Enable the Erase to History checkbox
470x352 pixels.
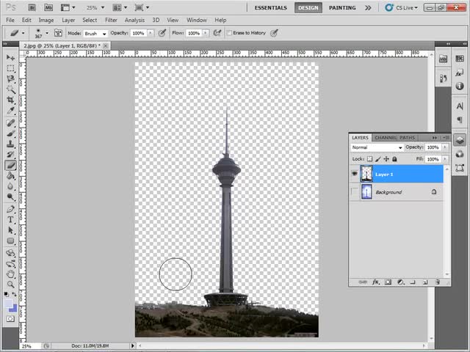tap(228, 33)
